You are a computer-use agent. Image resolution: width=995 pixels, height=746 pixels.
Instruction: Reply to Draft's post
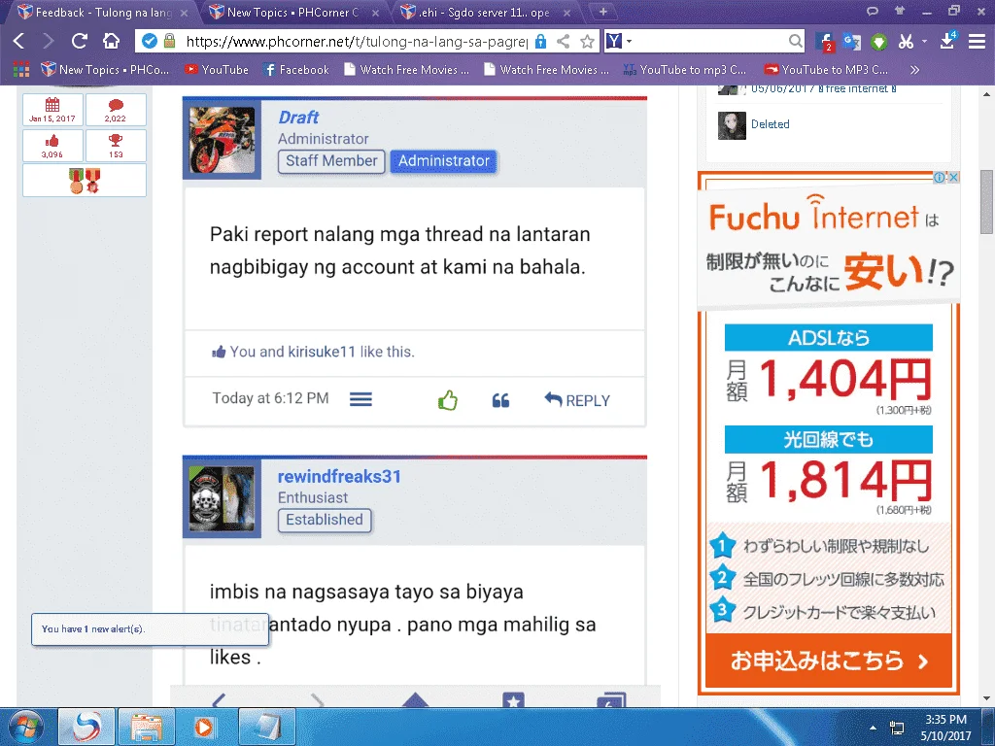(x=577, y=400)
